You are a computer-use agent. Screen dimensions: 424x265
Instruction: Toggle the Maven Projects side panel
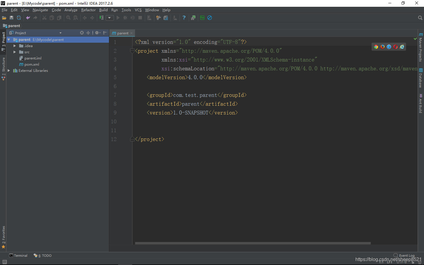pos(421,47)
